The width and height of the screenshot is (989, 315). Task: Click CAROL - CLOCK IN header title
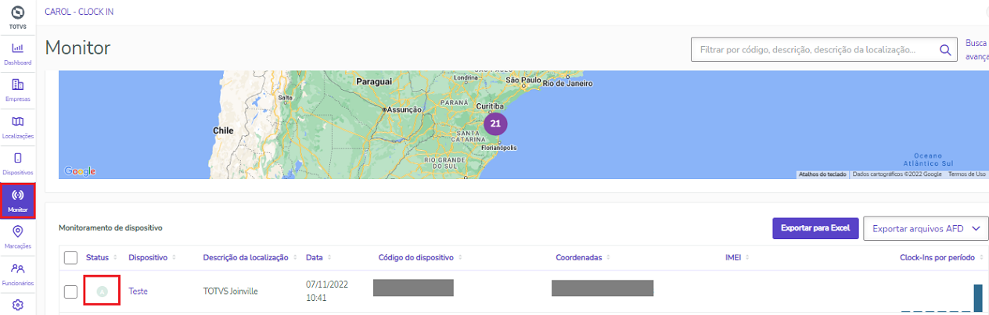pos(78,12)
